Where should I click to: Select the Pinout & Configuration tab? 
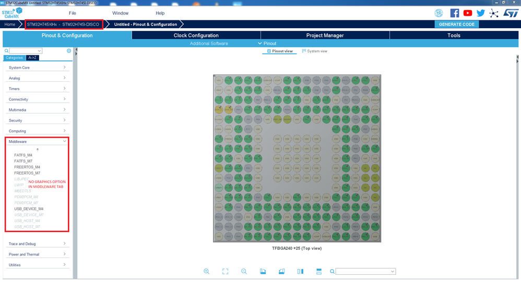coord(67,35)
